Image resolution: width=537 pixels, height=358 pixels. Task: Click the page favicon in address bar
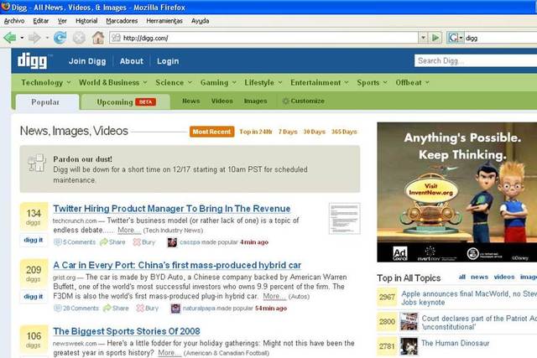coord(117,38)
